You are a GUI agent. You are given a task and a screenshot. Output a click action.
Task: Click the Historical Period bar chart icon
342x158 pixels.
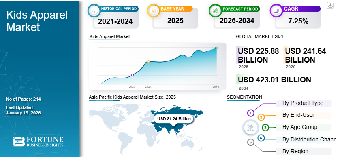tap(94, 11)
